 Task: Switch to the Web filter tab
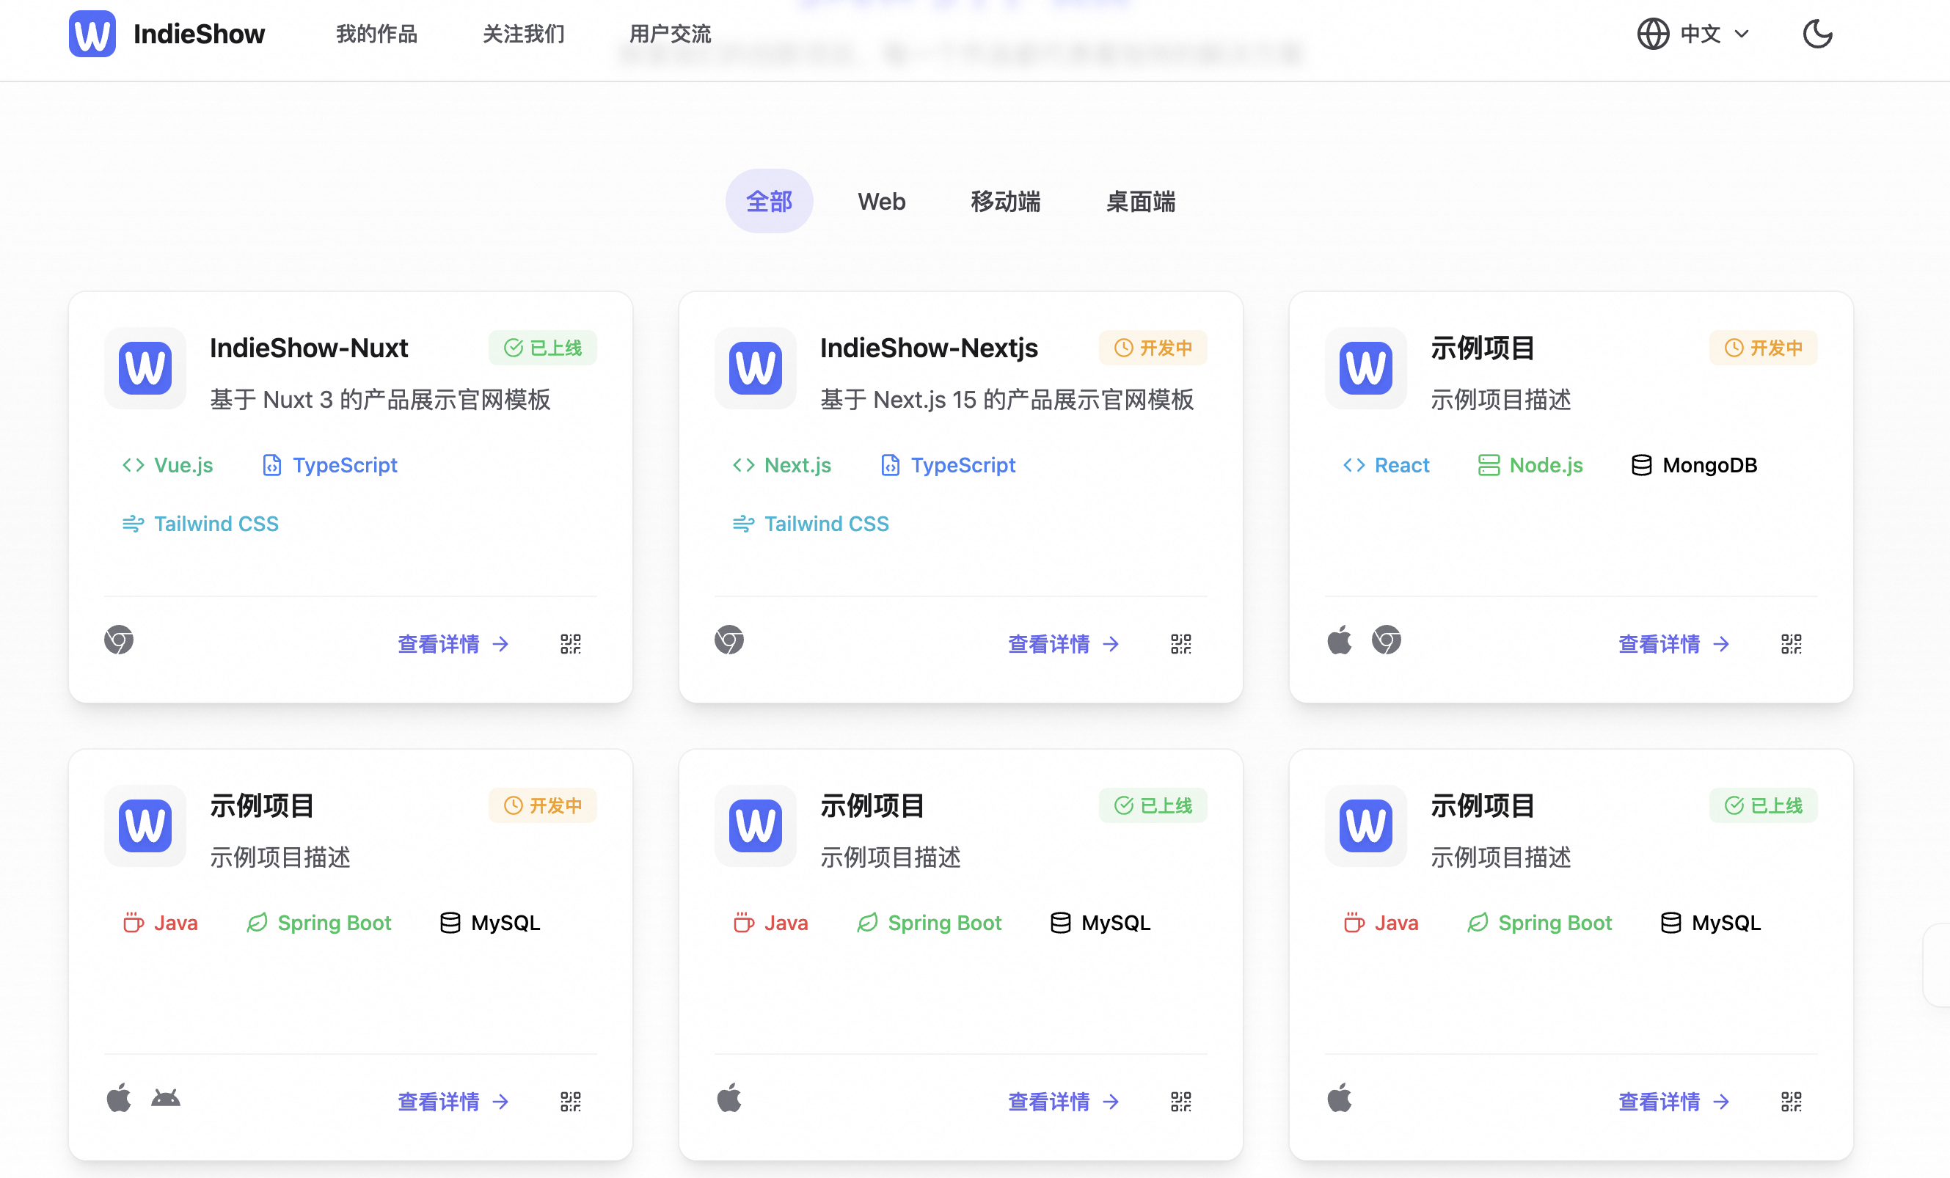click(881, 202)
